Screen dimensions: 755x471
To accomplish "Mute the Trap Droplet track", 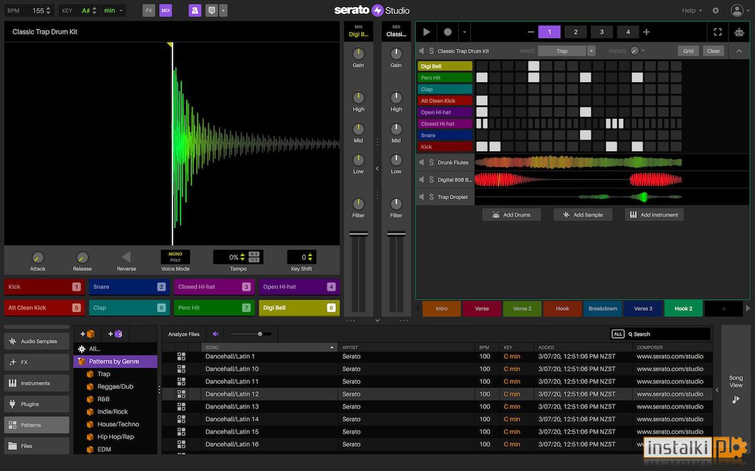I will pyautogui.click(x=422, y=197).
